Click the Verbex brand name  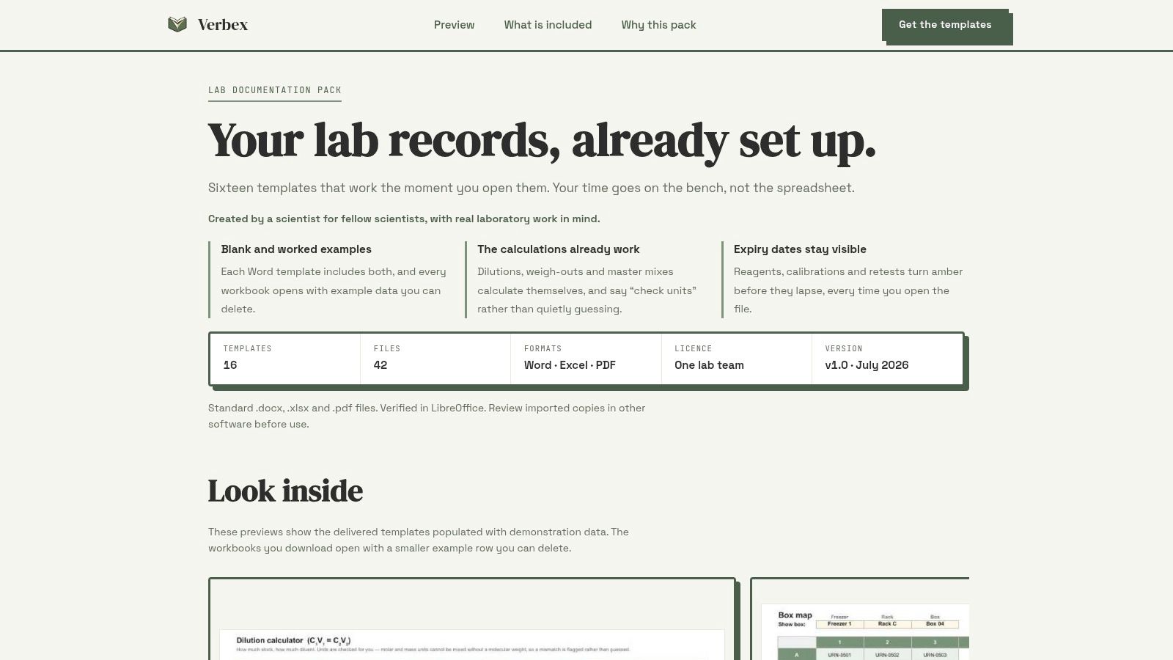click(223, 25)
